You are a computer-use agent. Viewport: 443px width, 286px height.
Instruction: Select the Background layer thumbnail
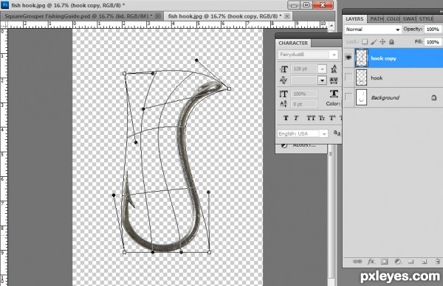click(x=361, y=97)
